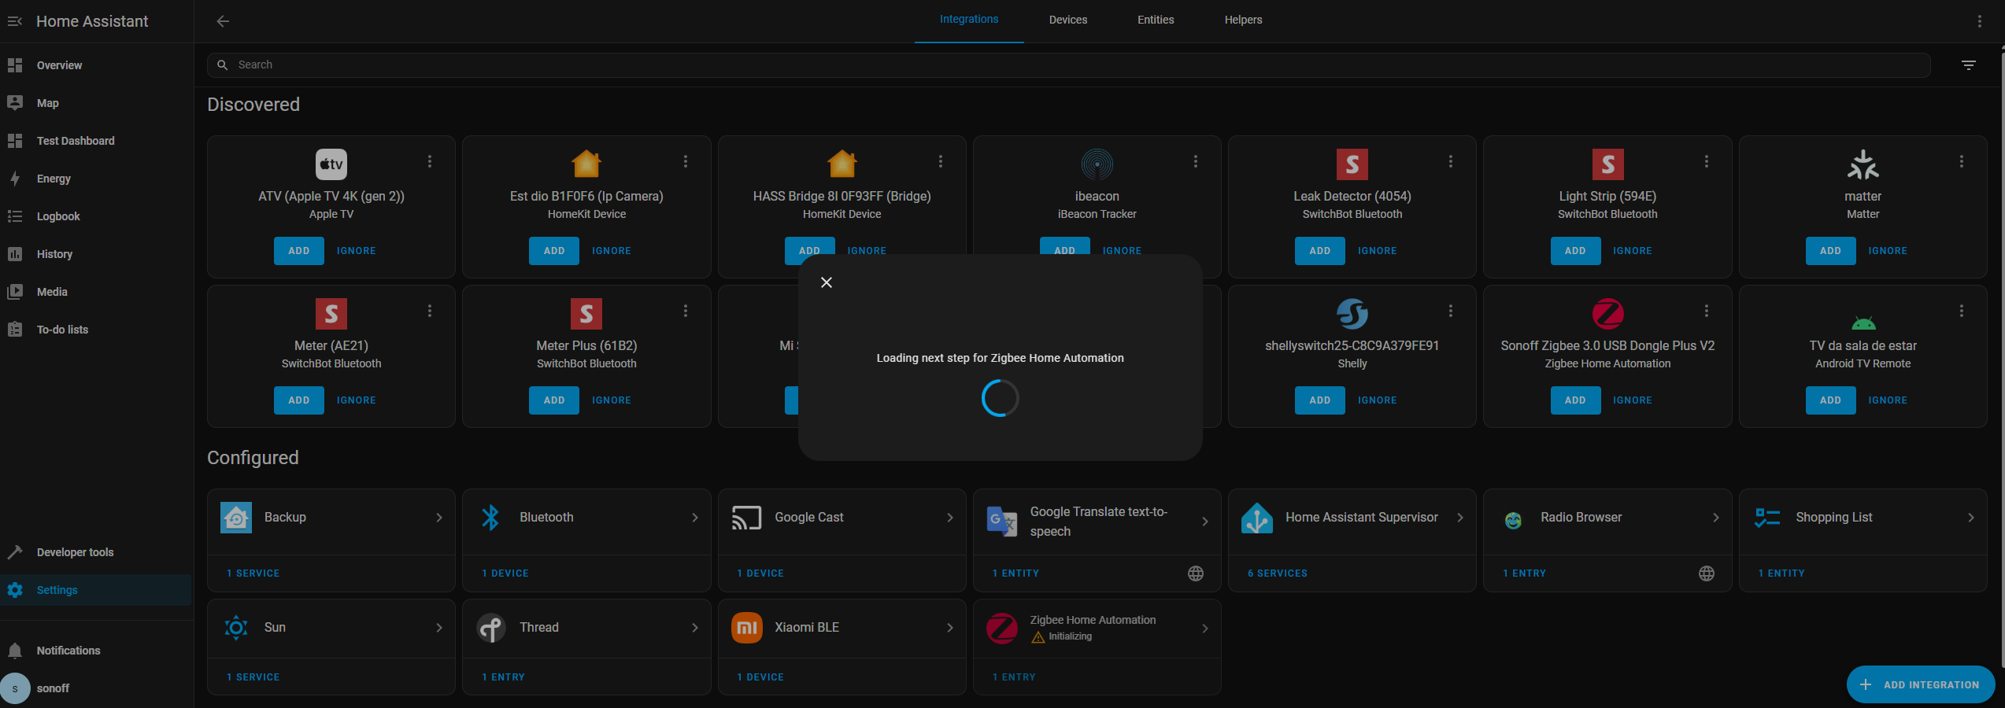Select the Map sidebar icon
Image resolution: width=2005 pixels, height=708 pixels.
[x=15, y=102]
